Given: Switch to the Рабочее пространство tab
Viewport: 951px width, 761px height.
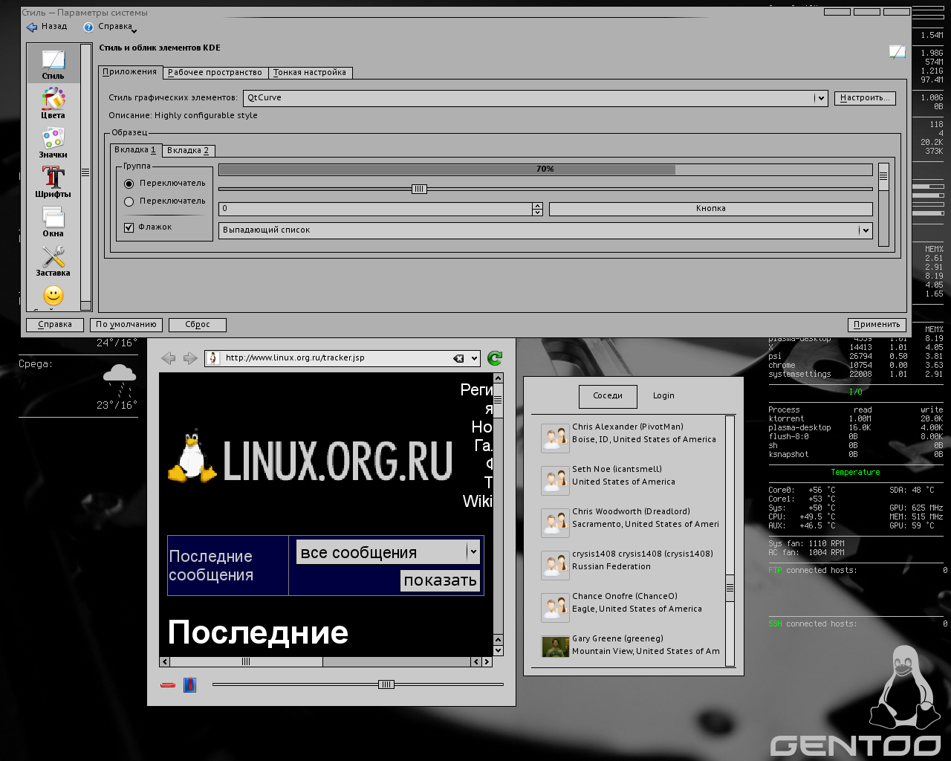Looking at the screenshot, I should pyautogui.click(x=215, y=73).
